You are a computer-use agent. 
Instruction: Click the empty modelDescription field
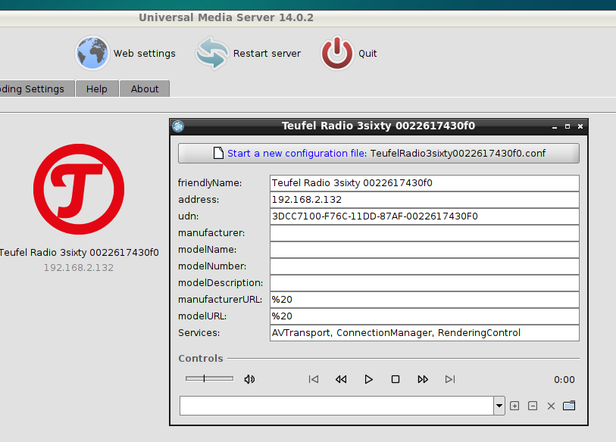pyautogui.click(x=424, y=283)
